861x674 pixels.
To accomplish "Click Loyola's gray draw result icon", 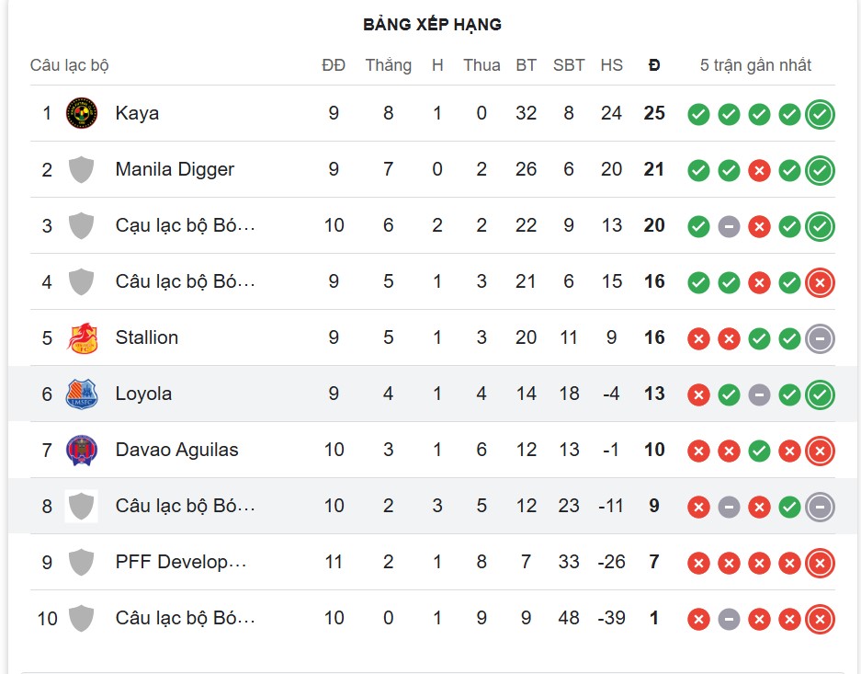I will (x=759, y=395).
